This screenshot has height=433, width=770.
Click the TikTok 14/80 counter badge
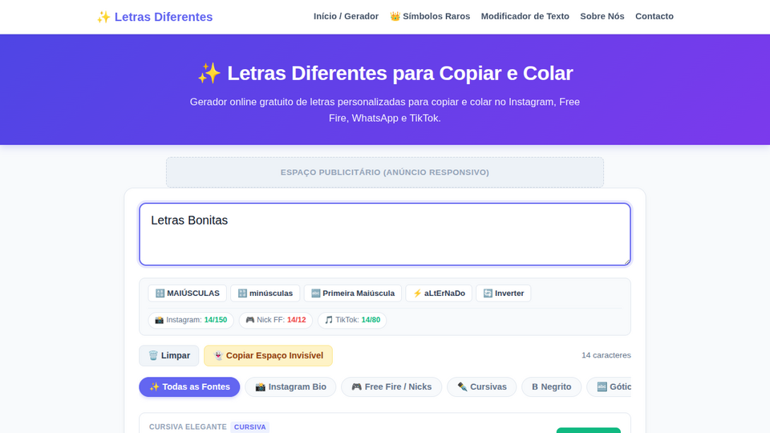tap(352, 320)
